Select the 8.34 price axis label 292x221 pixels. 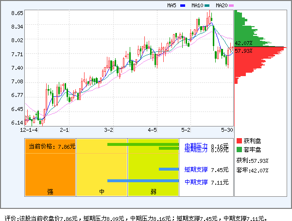17,27
